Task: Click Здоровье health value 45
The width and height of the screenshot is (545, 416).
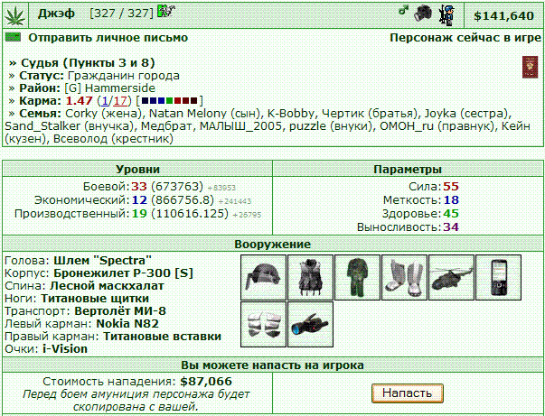Action: (x=451, y=214)
